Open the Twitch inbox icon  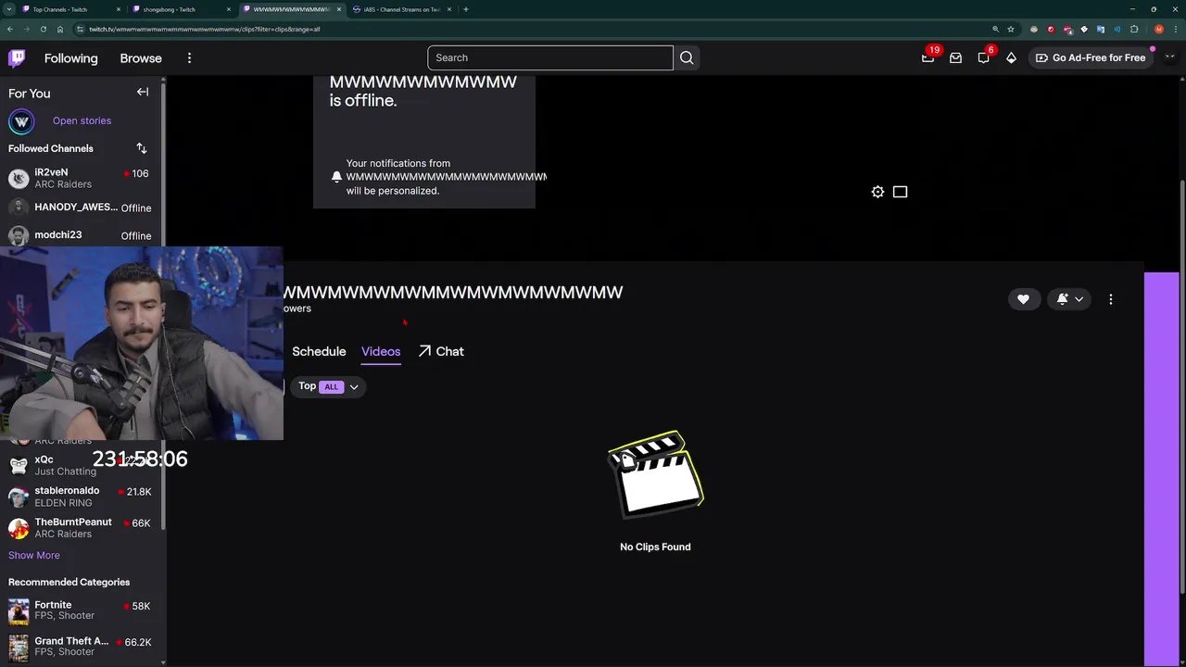[x=955, y=57]
